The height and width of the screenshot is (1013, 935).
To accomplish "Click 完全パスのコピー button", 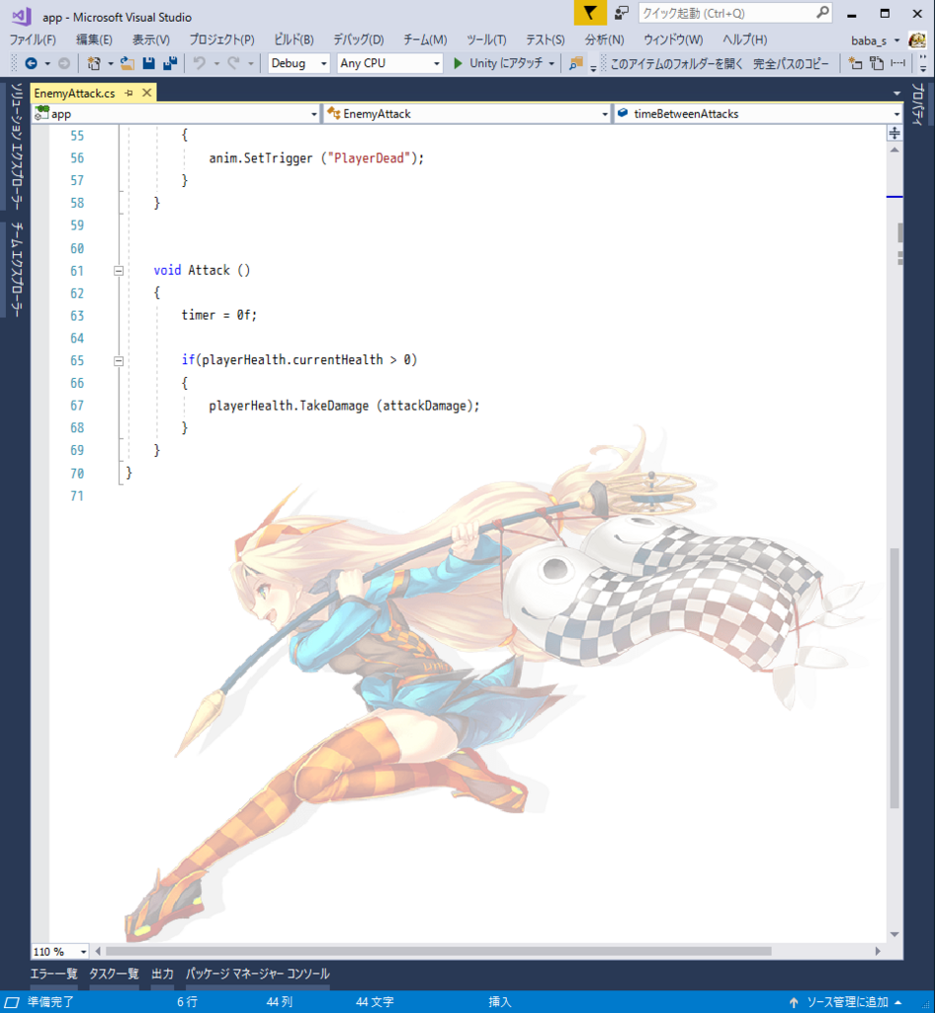I will 791,63.
